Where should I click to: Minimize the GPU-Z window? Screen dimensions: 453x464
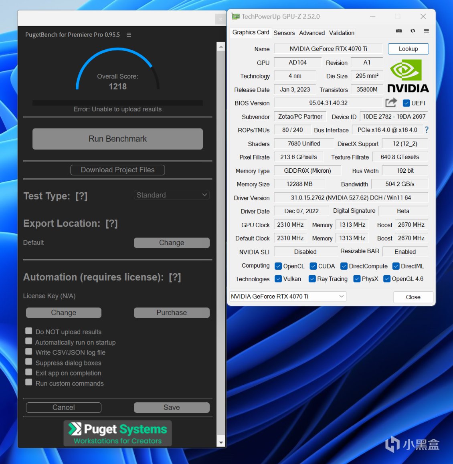pos(372,16)
